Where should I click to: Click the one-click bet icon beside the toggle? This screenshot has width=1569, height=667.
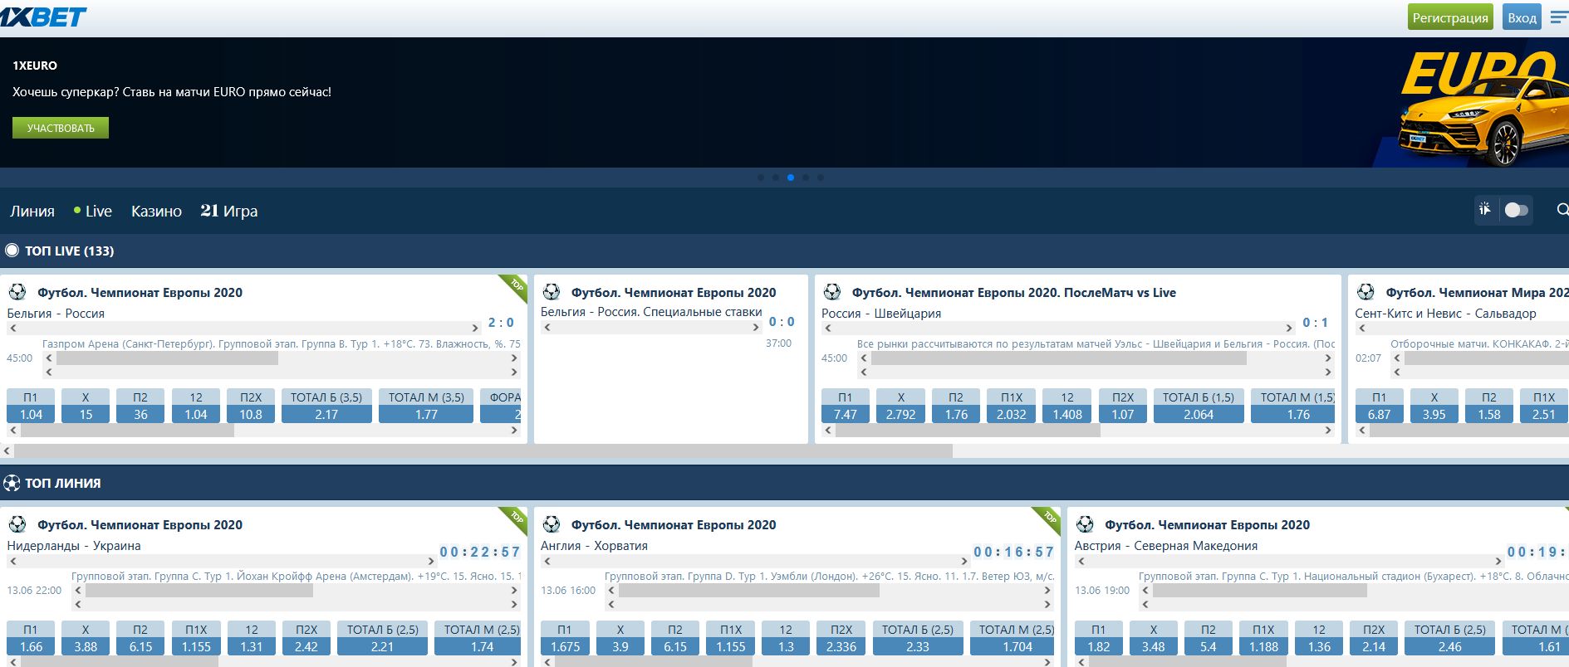click(1485, 210)
